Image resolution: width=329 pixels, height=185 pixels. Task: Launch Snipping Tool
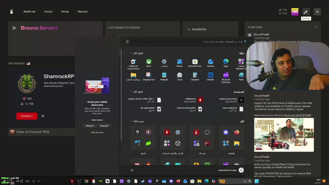(x=149, y=77)
